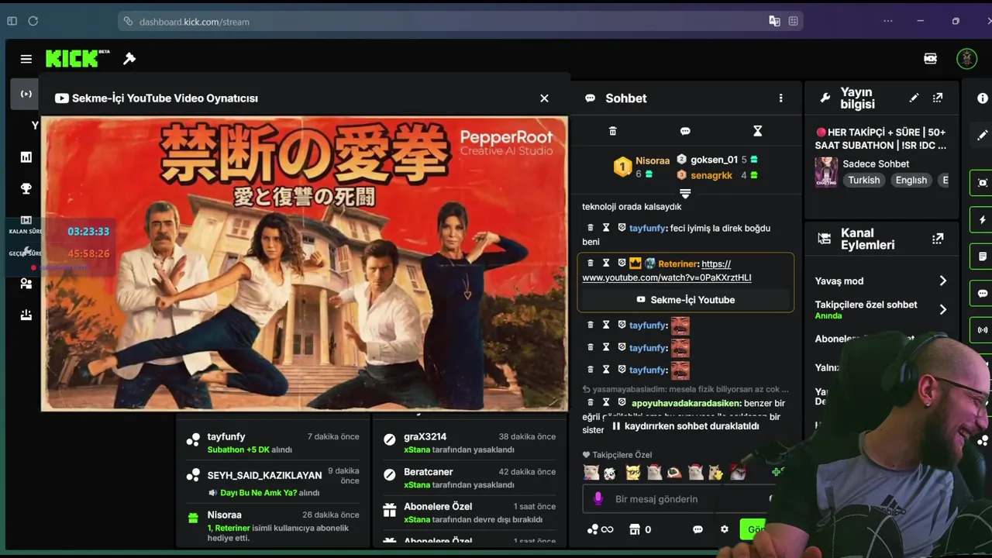Open trophy achievements icon in left sidebar
The width and height of the screenshot is (992, 558).
pos(26,188)
